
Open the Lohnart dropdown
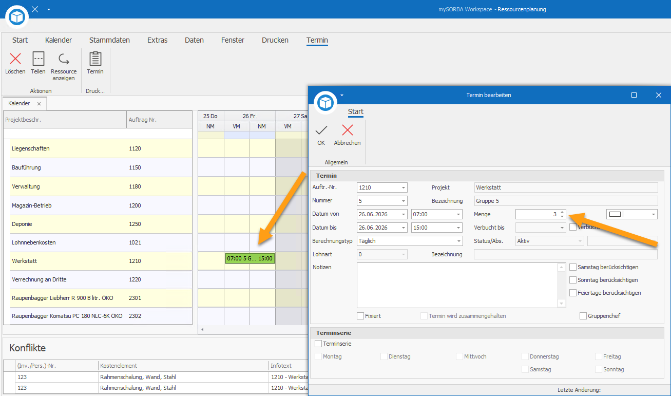pos(404,254)
